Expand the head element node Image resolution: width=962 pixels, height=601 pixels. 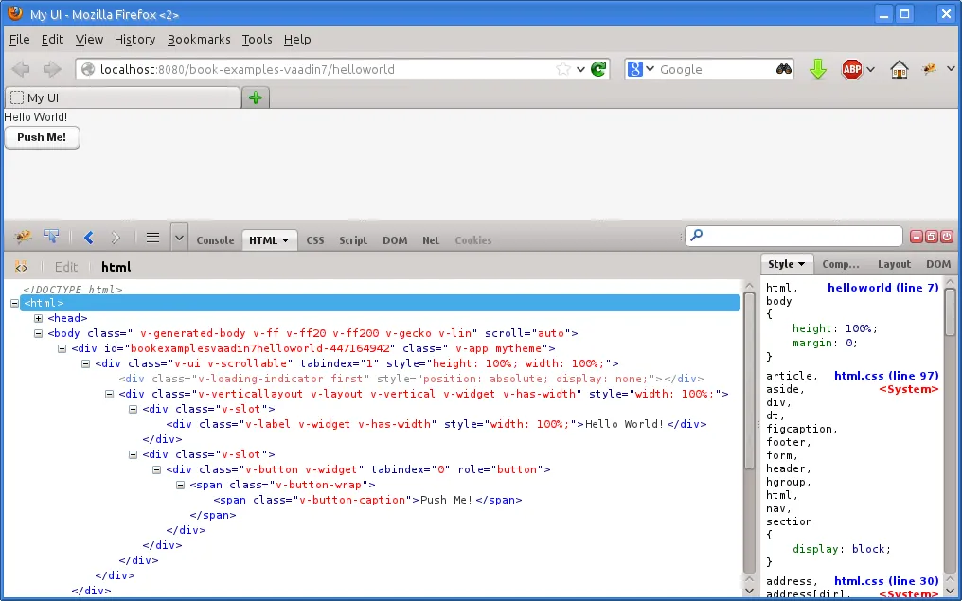click(38, 318)
